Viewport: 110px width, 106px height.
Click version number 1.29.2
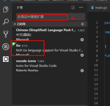click(x=81, y=30)
